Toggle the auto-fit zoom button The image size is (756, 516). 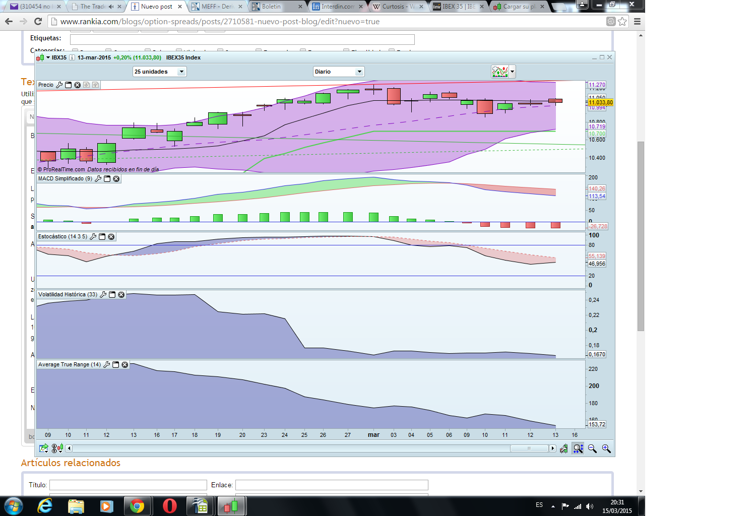(x=578, y=448)
